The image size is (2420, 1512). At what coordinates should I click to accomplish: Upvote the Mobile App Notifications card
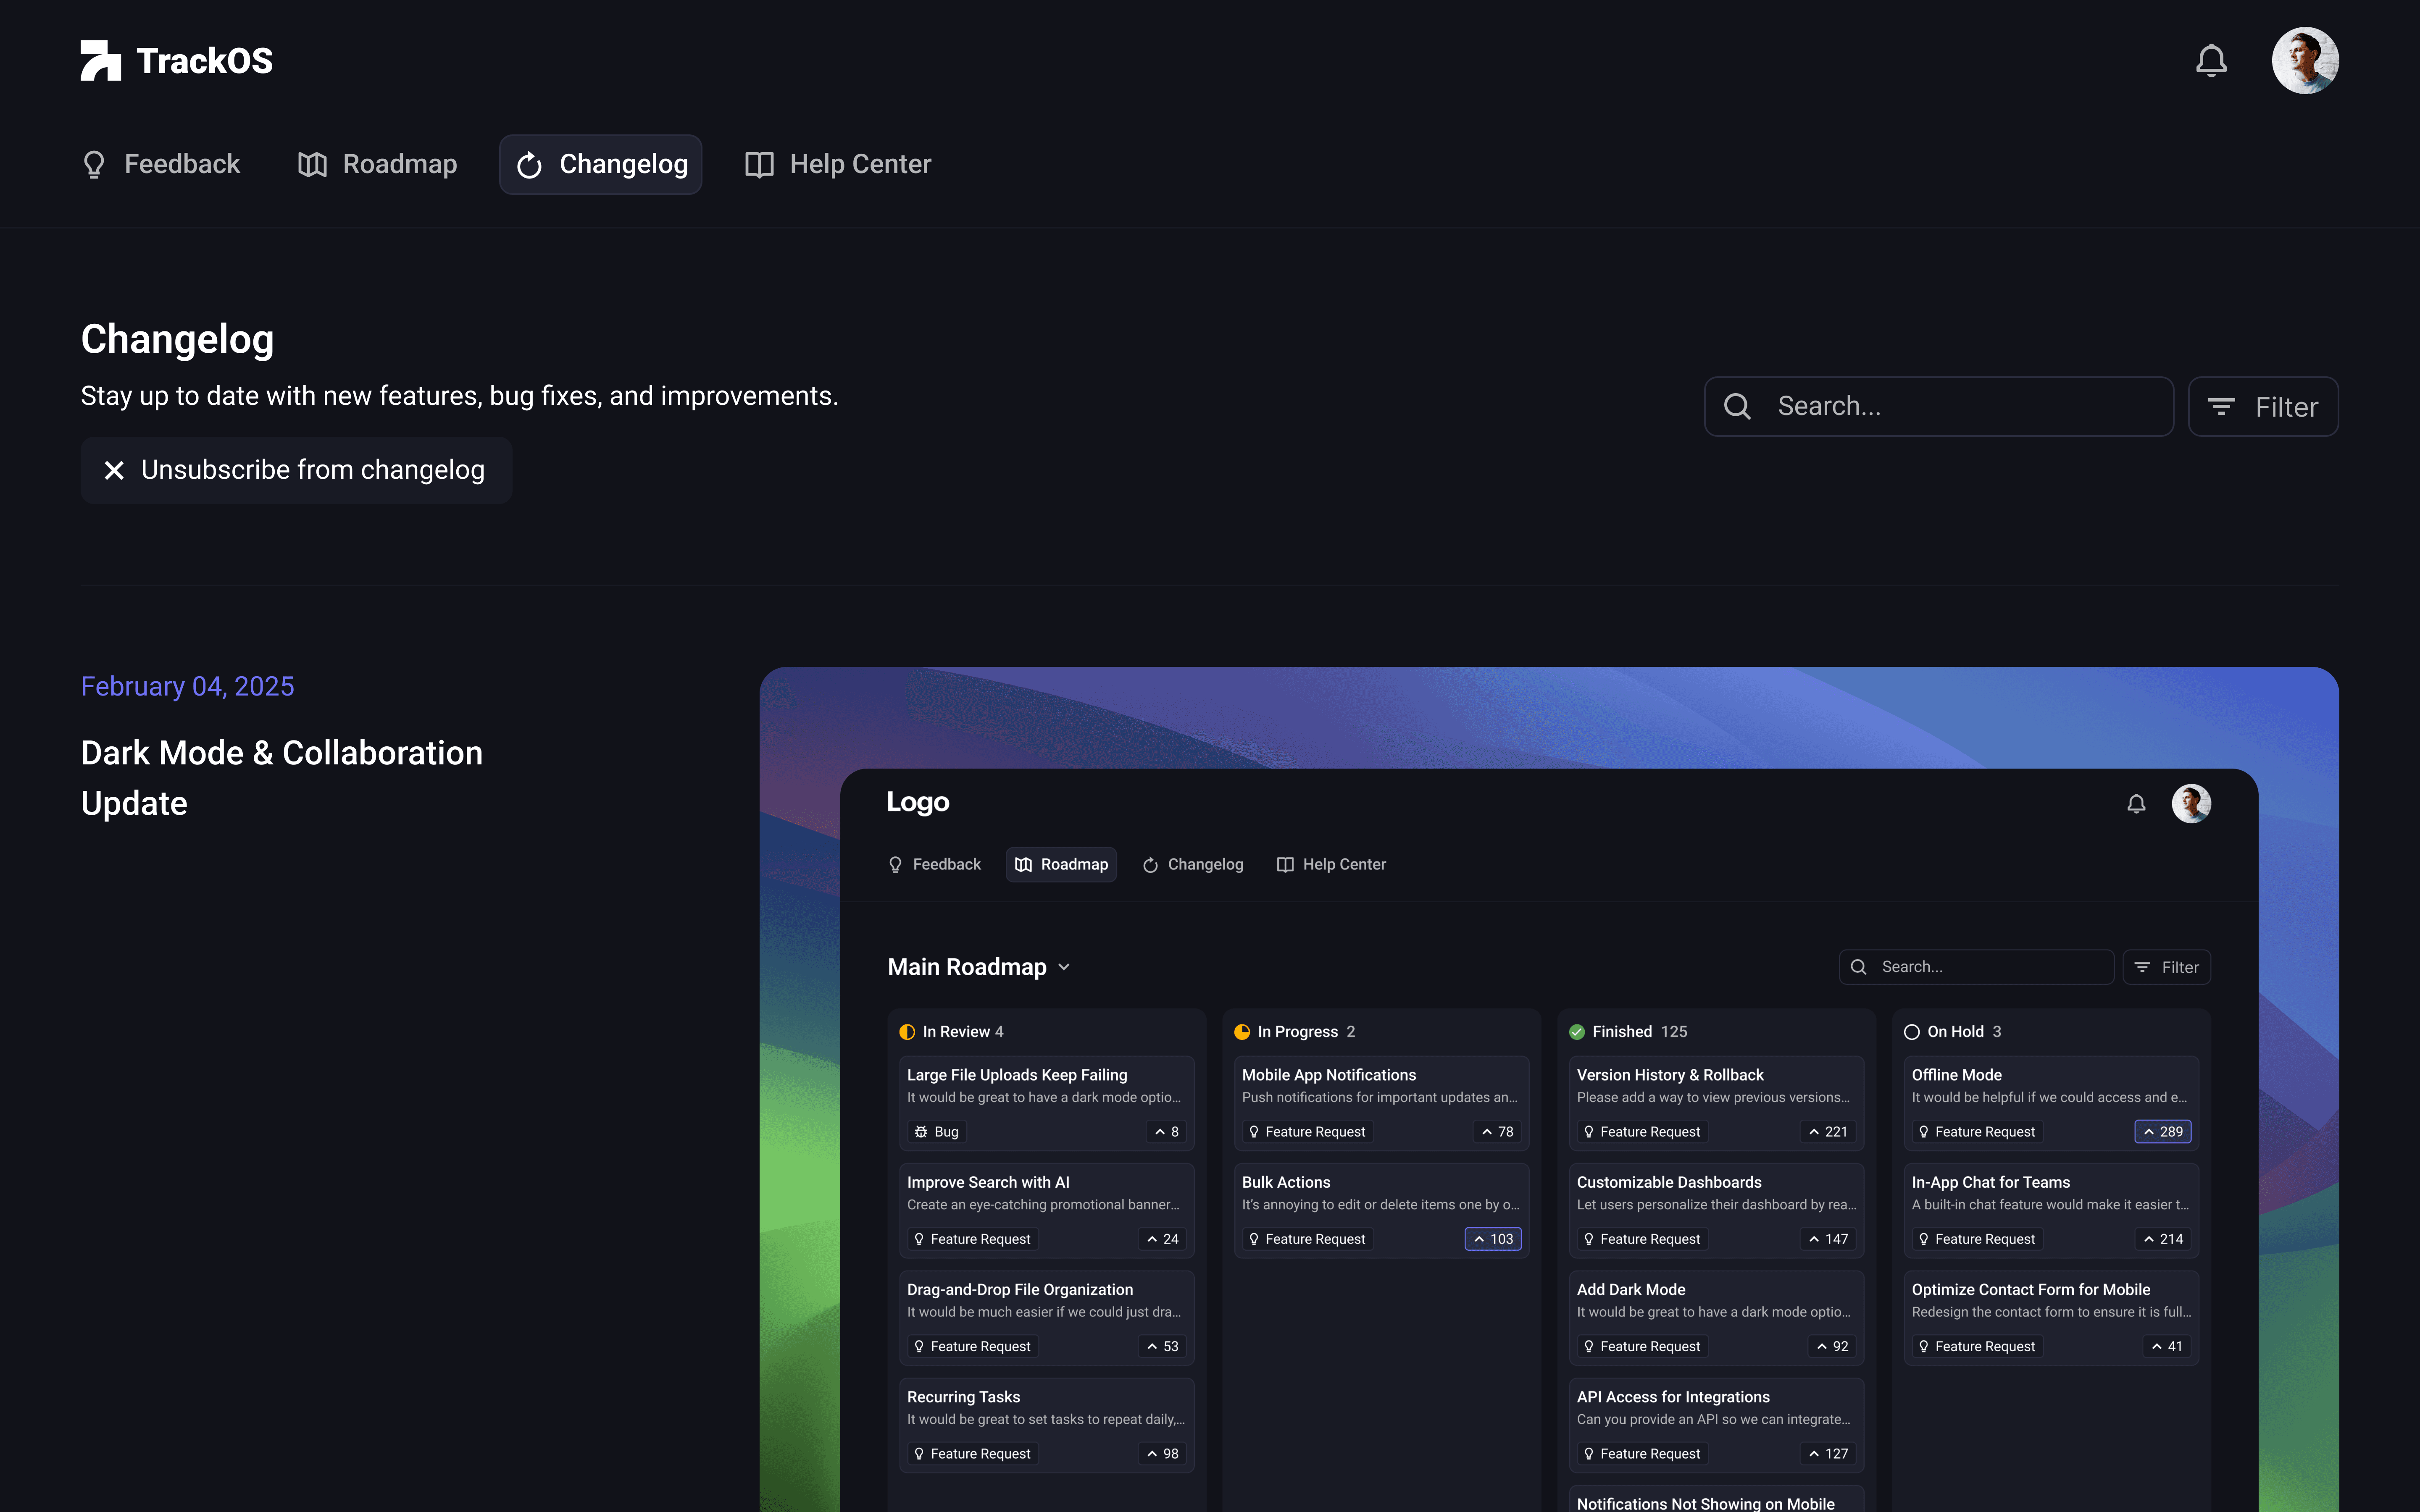tap(1498, 1132)
